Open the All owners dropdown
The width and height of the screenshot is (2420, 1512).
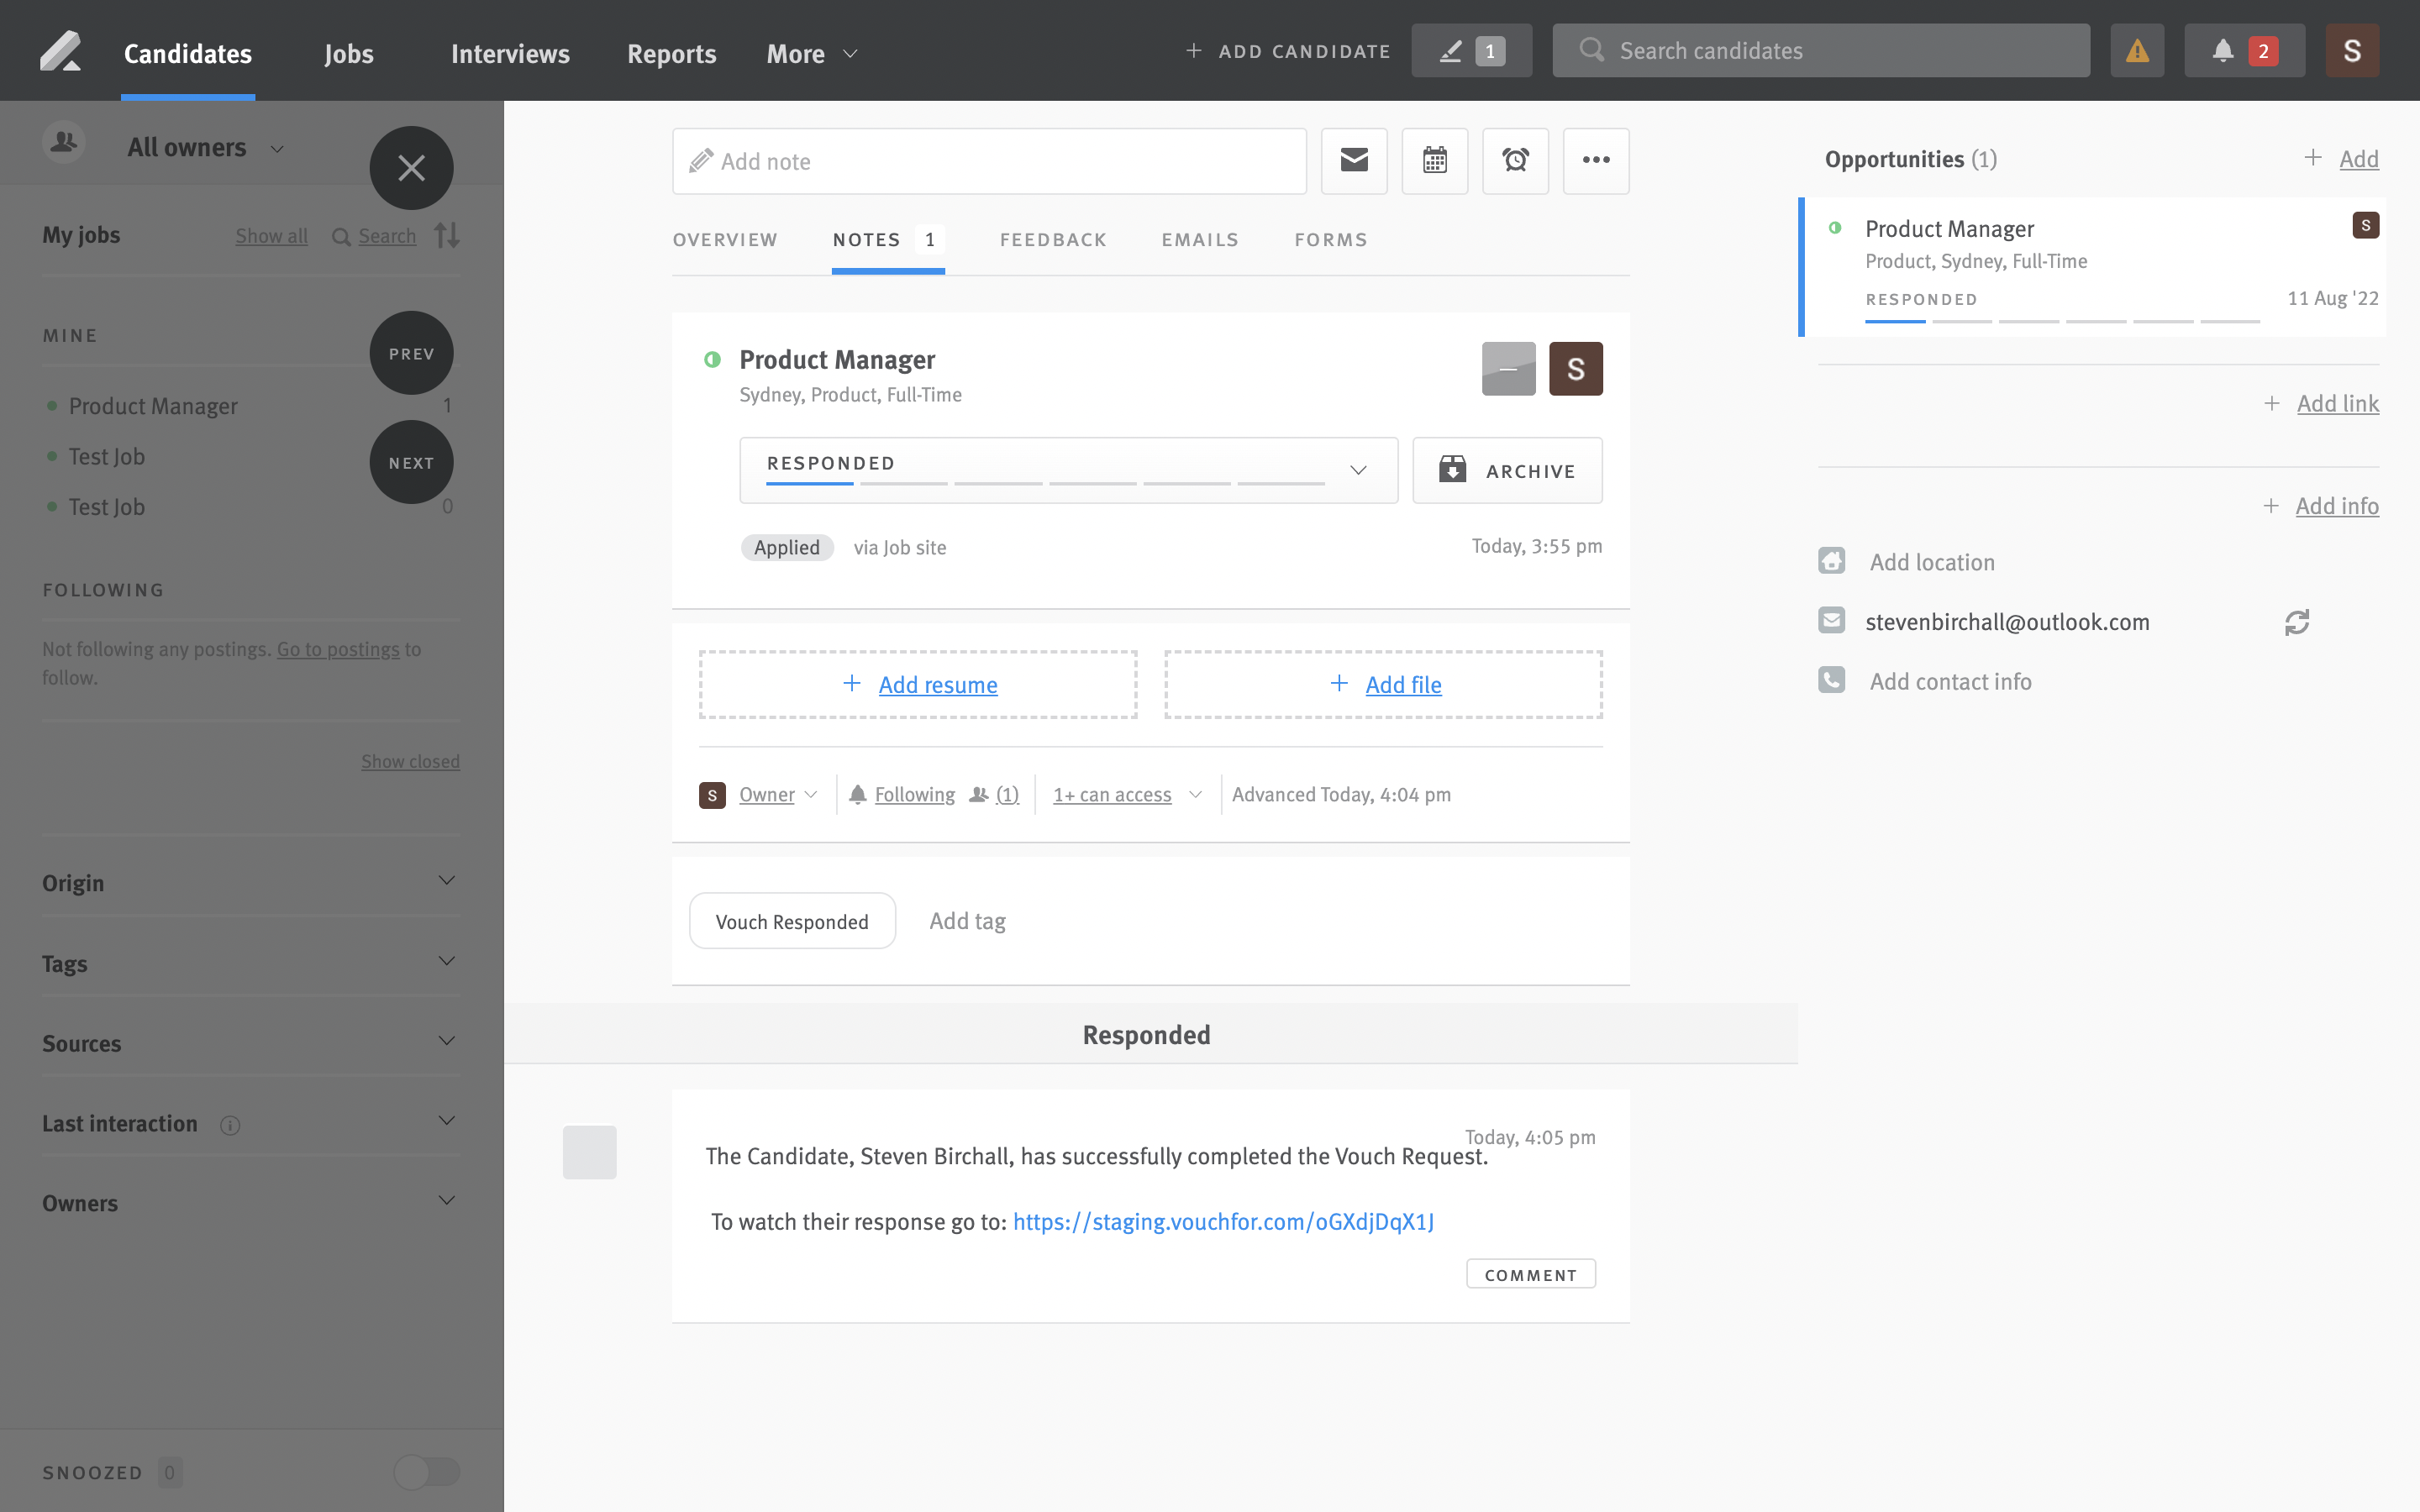pyautogui.click(x=205, y=148)
